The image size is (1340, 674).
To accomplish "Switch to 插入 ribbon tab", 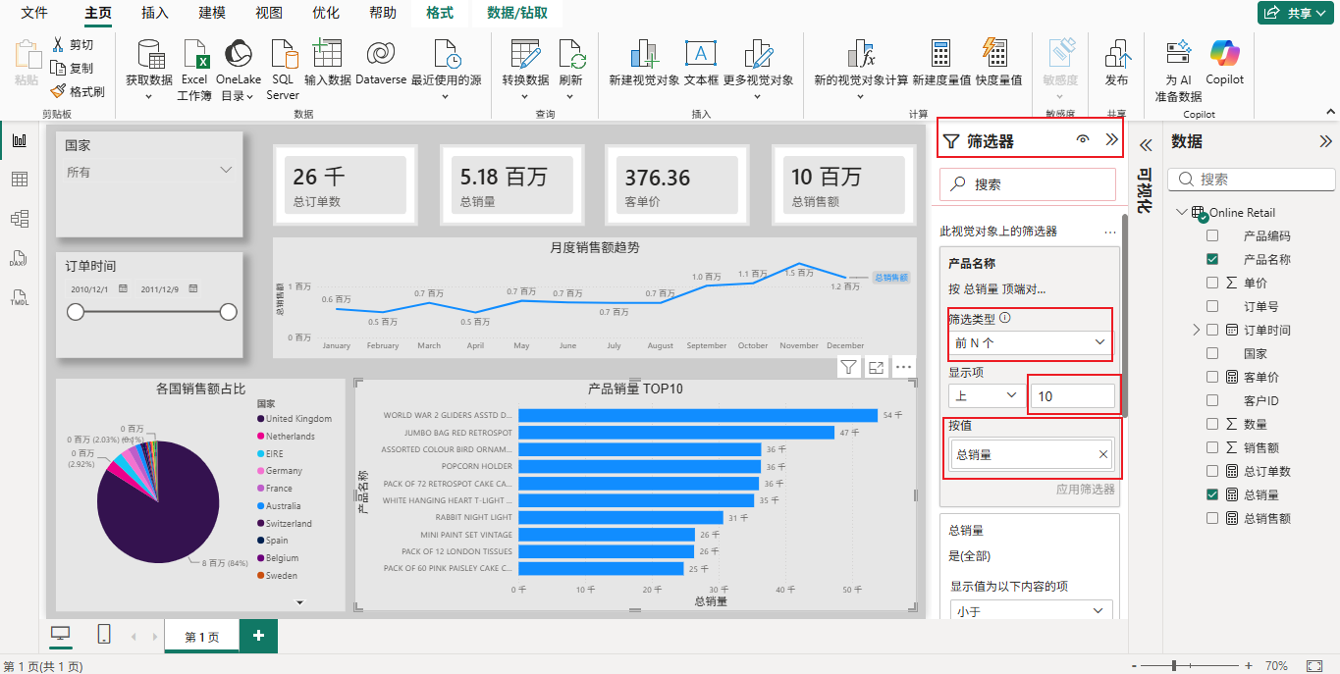I will [155, 13].
